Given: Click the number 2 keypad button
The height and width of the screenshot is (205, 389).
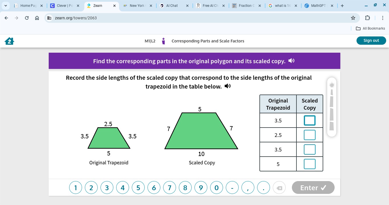Looking at the screenshot, I should tap(91, 188).
